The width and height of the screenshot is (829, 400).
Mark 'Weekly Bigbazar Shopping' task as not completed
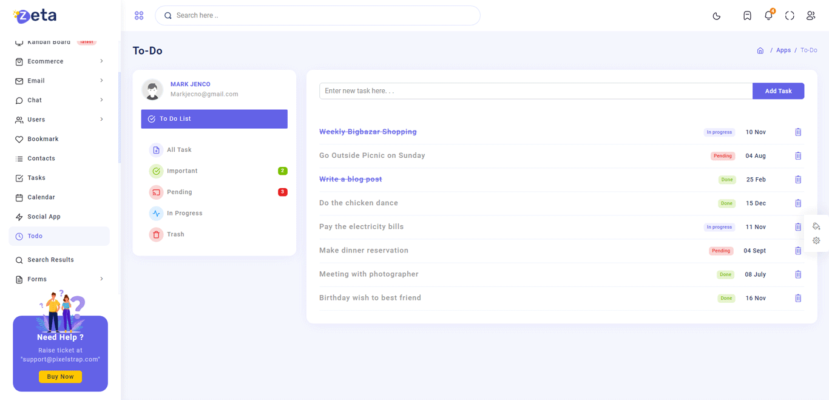coord(368,132)
